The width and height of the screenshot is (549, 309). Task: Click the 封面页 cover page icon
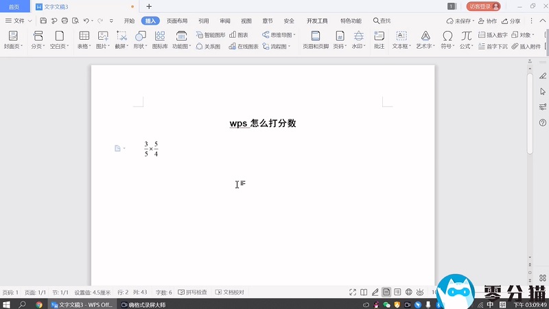click(x=12, y=36)
